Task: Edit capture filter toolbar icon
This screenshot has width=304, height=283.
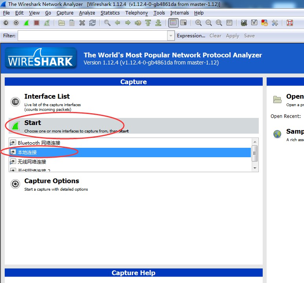Action: tap(244, 23)
